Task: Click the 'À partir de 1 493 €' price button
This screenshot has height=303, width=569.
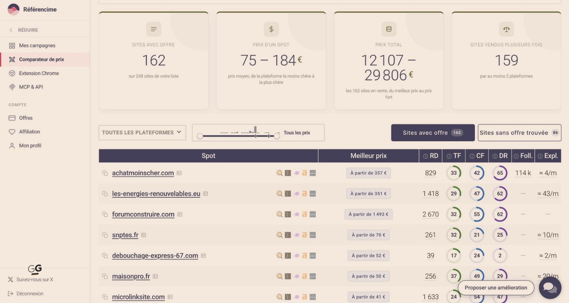Action: [368, 214]
